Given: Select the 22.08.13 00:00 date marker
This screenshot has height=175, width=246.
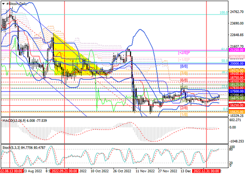Looking at the screenshot, I should 11,171.
